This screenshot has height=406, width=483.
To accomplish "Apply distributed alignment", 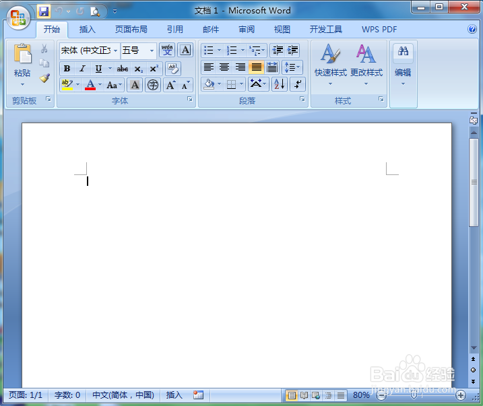I will [272, 67].
